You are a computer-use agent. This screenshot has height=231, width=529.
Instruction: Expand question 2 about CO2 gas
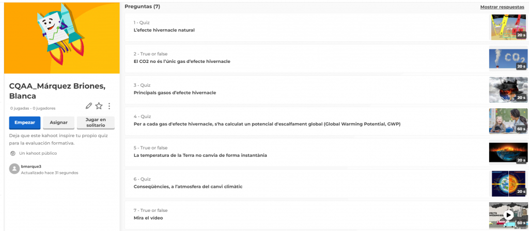(182, 61)
